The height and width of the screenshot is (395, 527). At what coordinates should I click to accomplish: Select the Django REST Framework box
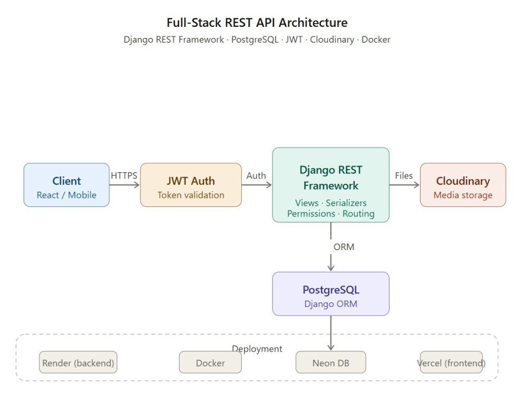[331, 185]
